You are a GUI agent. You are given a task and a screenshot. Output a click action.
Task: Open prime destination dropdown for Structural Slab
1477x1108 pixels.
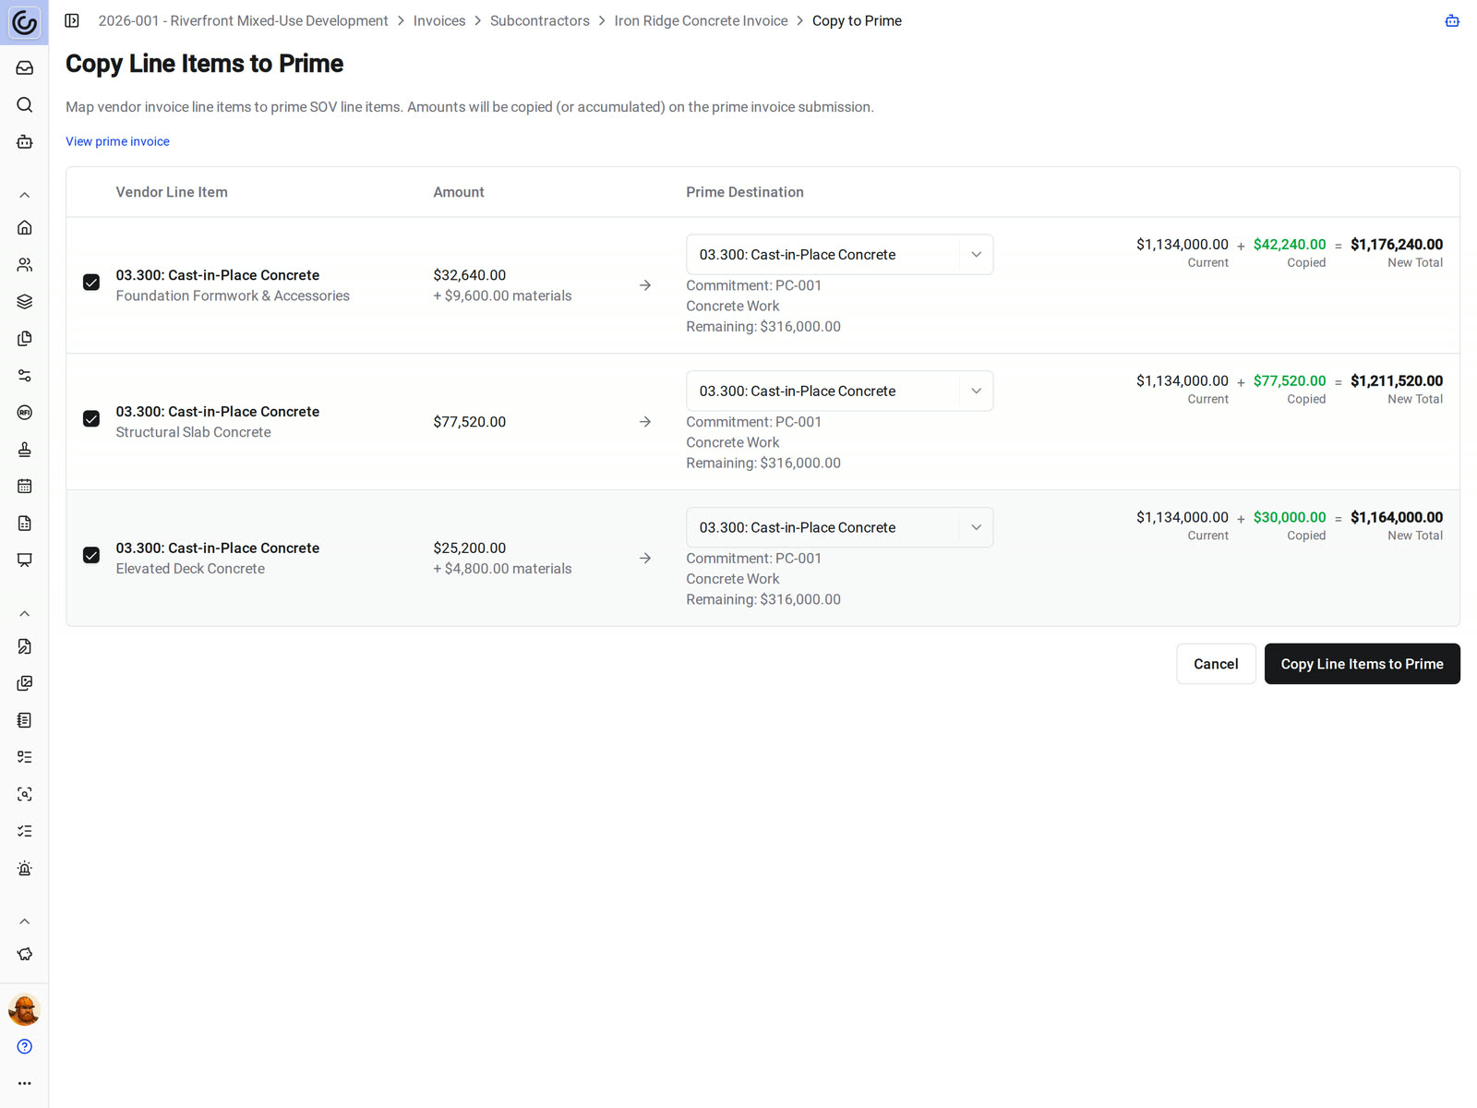[839, 391]
